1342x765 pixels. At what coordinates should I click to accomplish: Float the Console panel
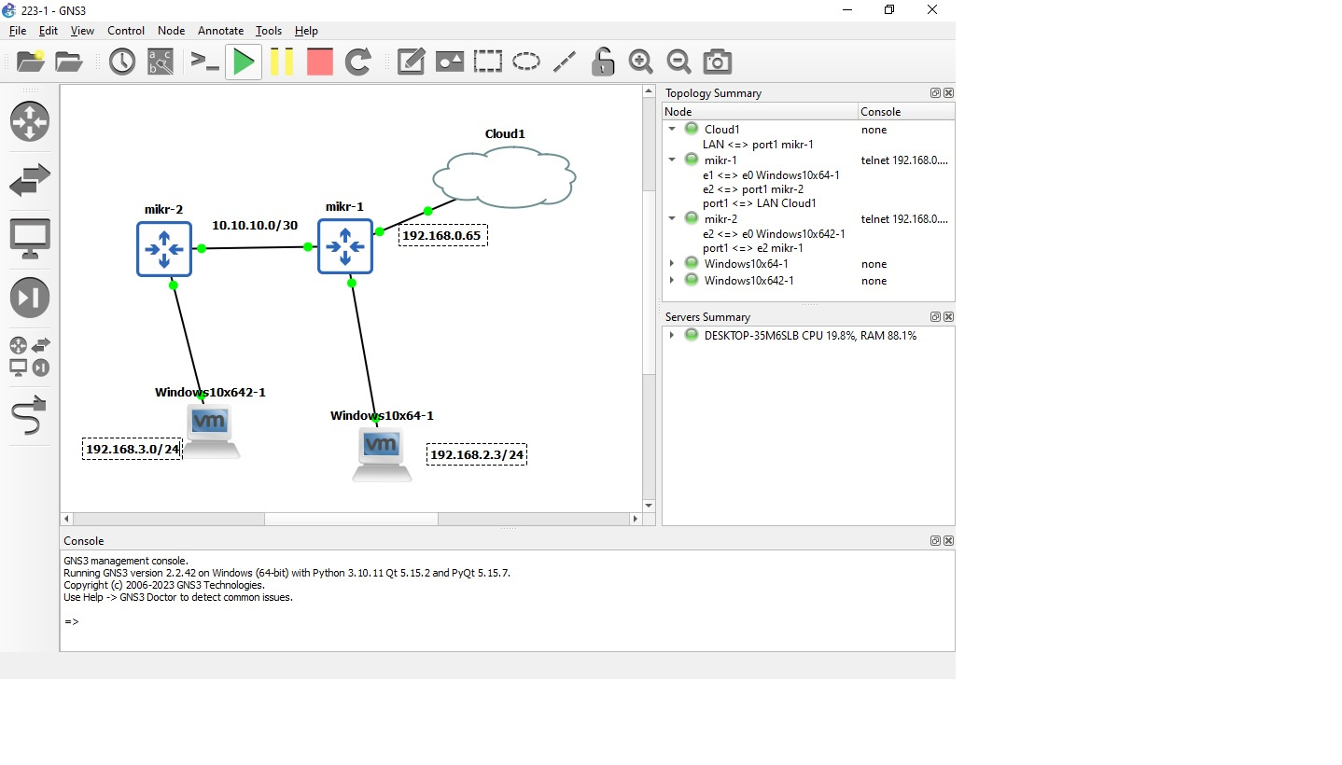tap(935, 541)
